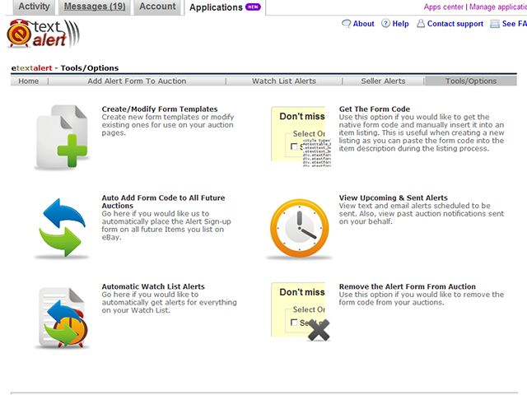Open the Account tab

point(157,7)
